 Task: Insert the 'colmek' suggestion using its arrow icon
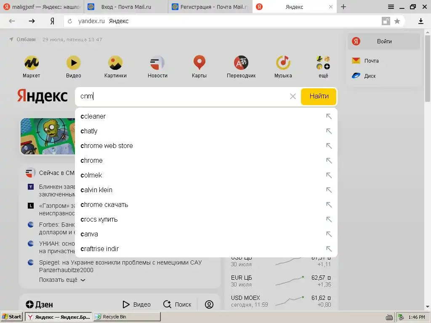329,175
